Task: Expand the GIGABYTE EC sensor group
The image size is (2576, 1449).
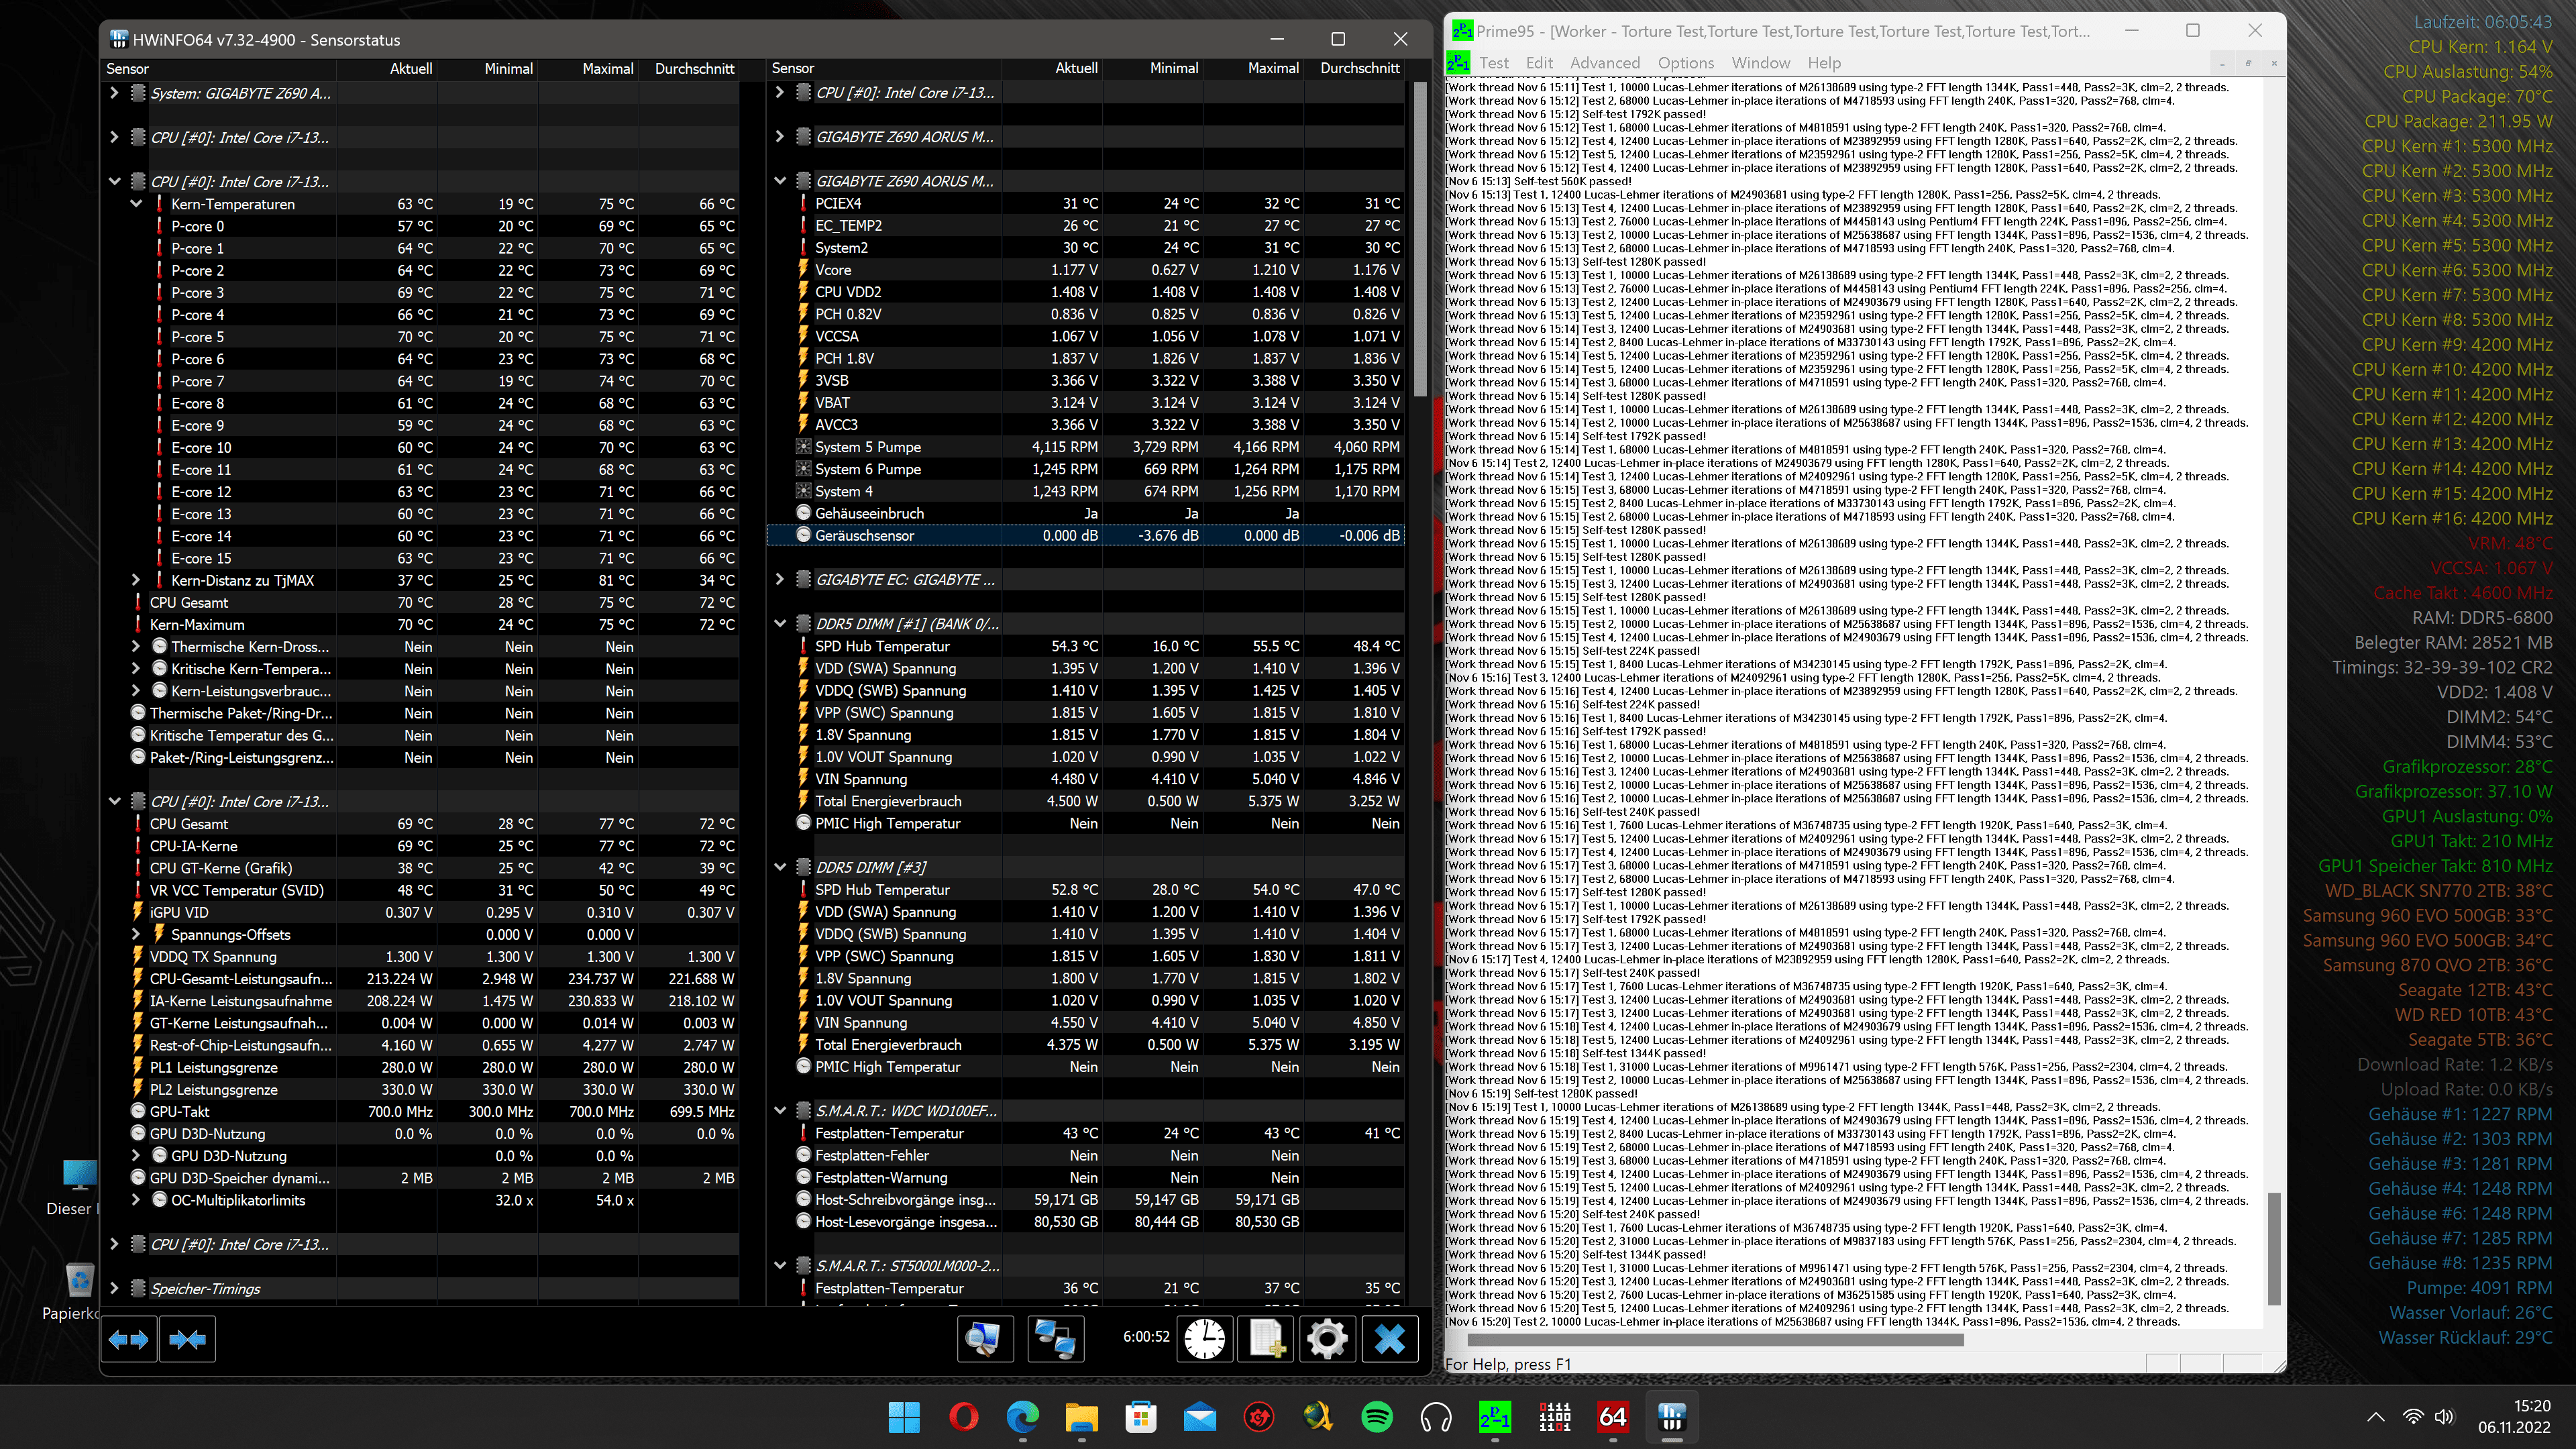Action: tap(780, 580)
